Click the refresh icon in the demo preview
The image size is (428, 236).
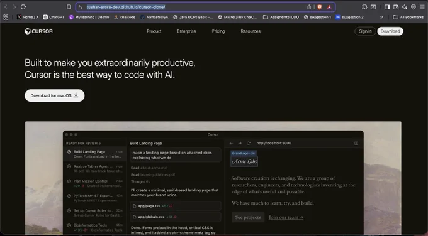(249, 143)
